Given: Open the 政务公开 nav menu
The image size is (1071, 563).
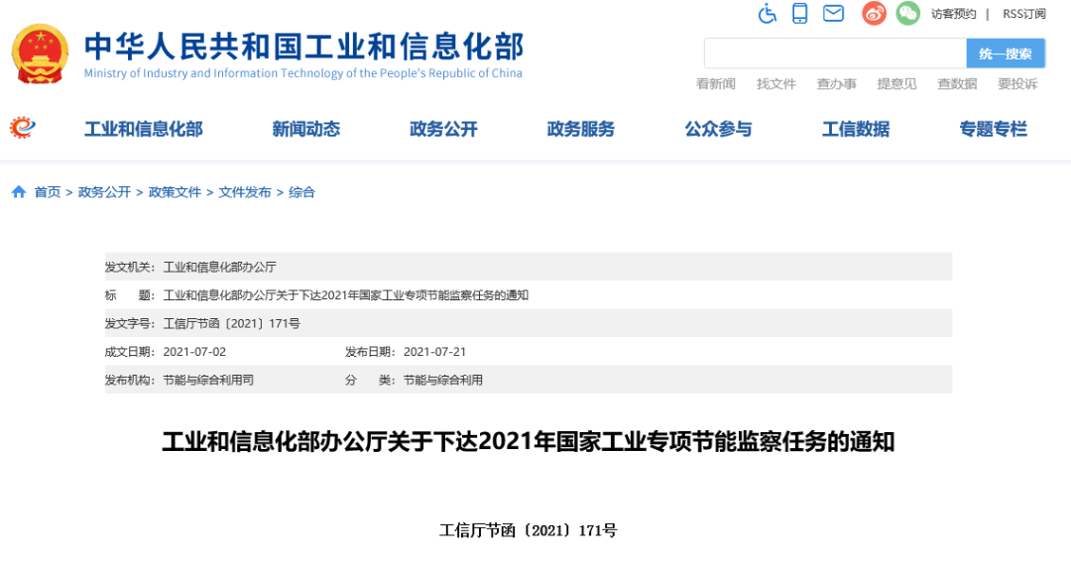Looking at the screenshot, I should (443, 129).
